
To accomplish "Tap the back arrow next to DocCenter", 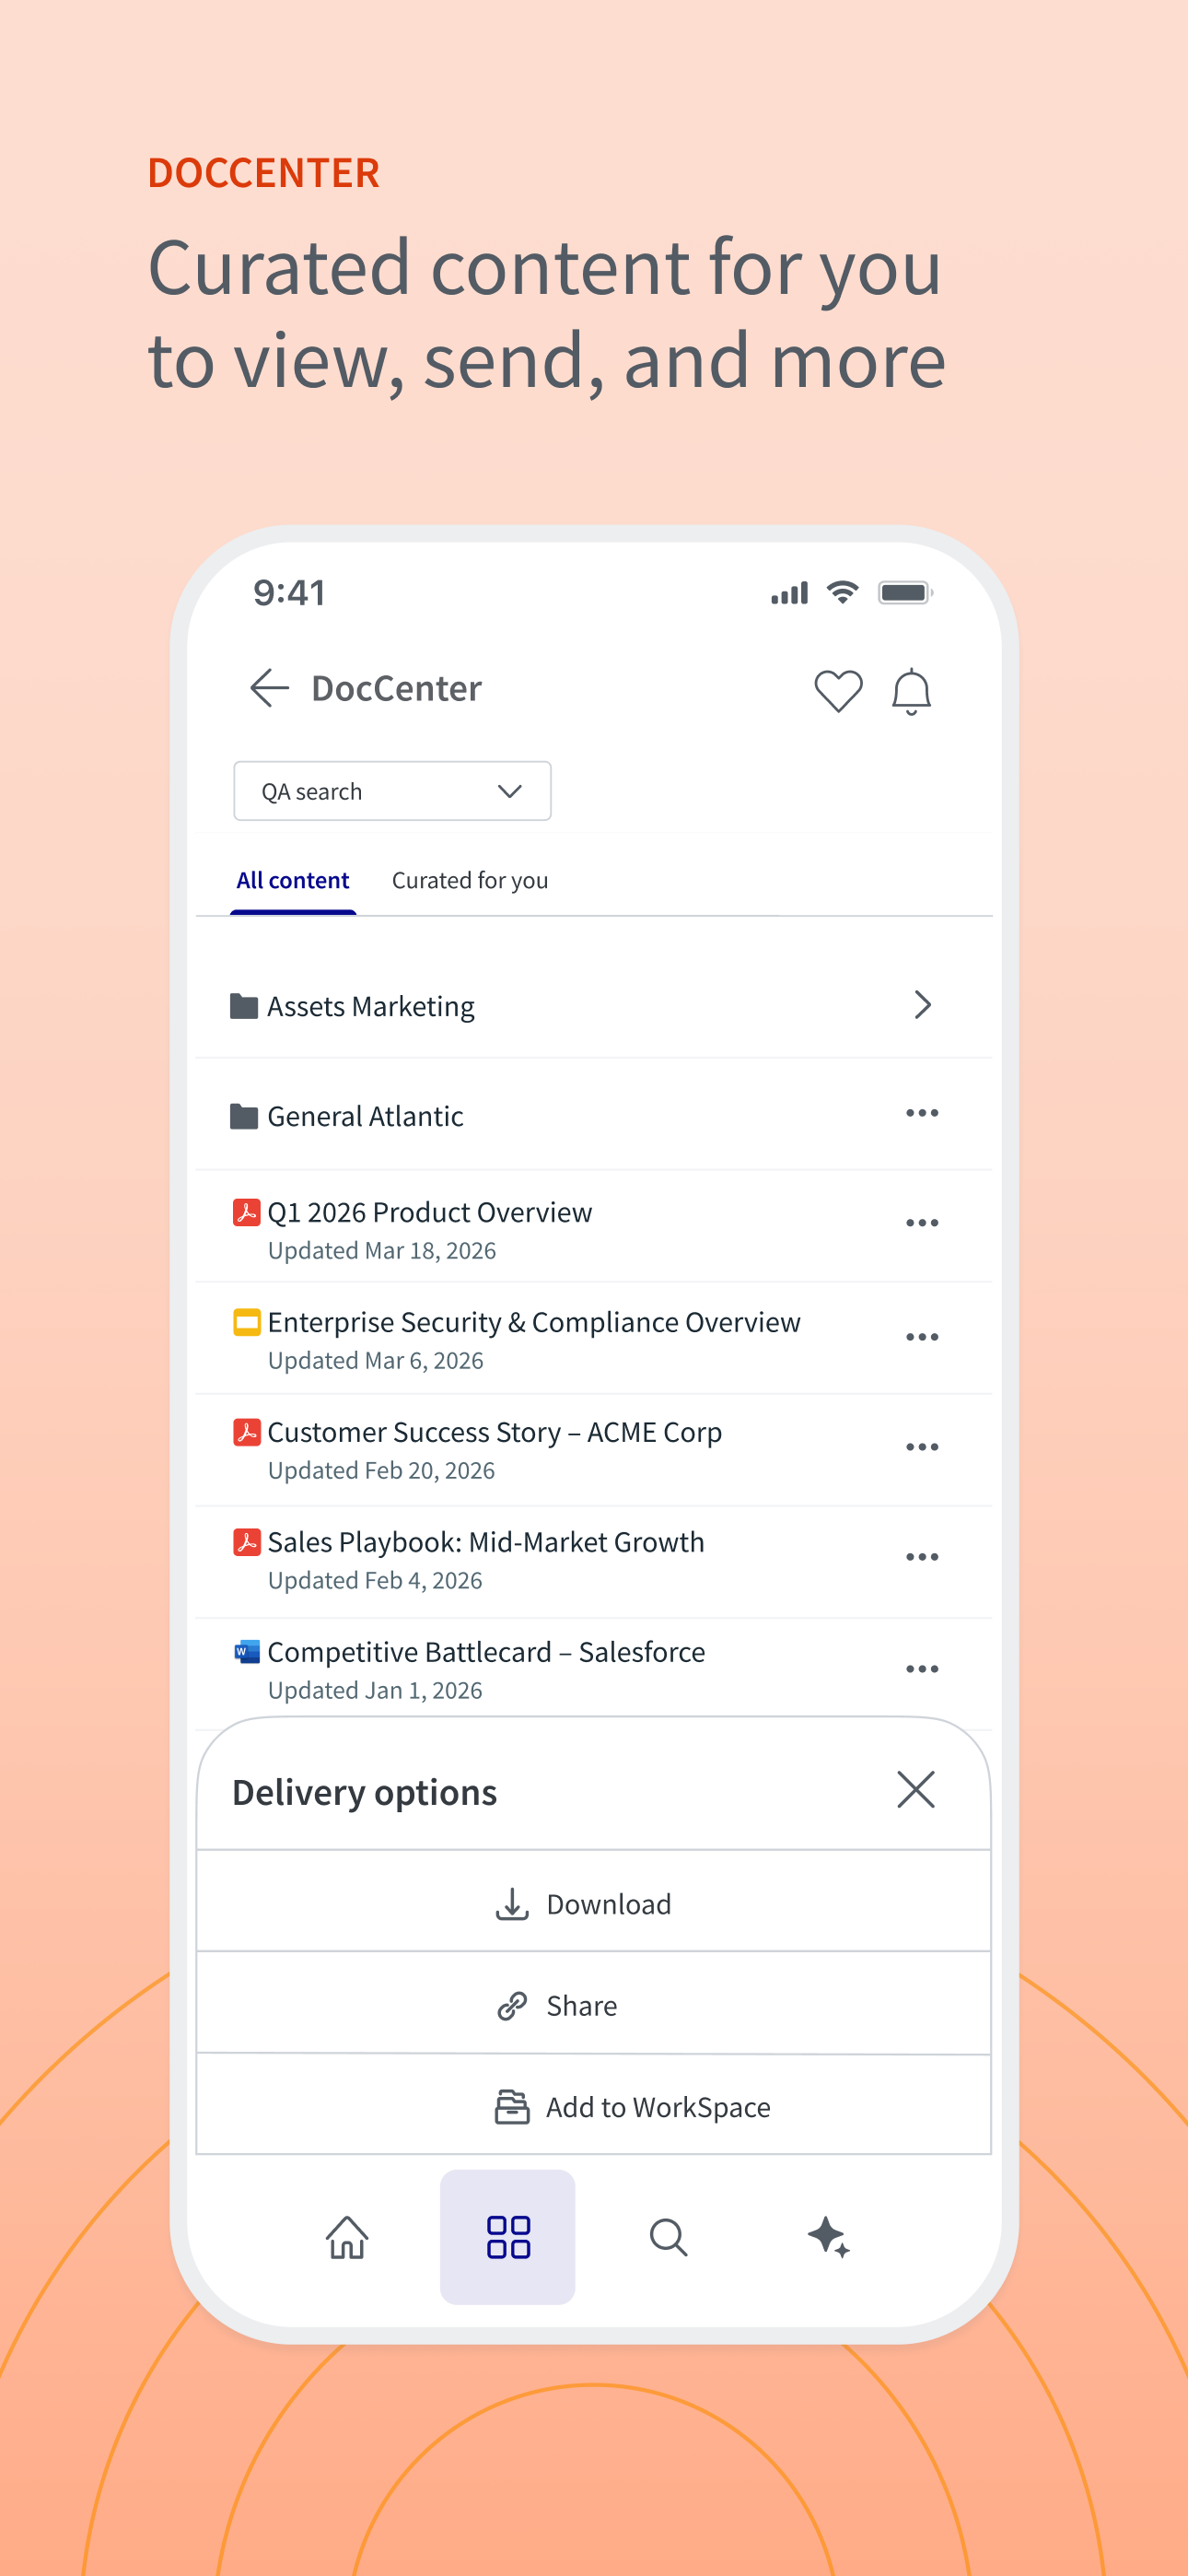I will 269,688.
